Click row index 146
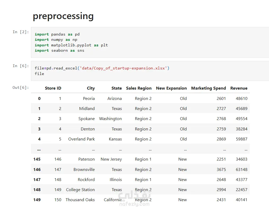 [37, 170]
